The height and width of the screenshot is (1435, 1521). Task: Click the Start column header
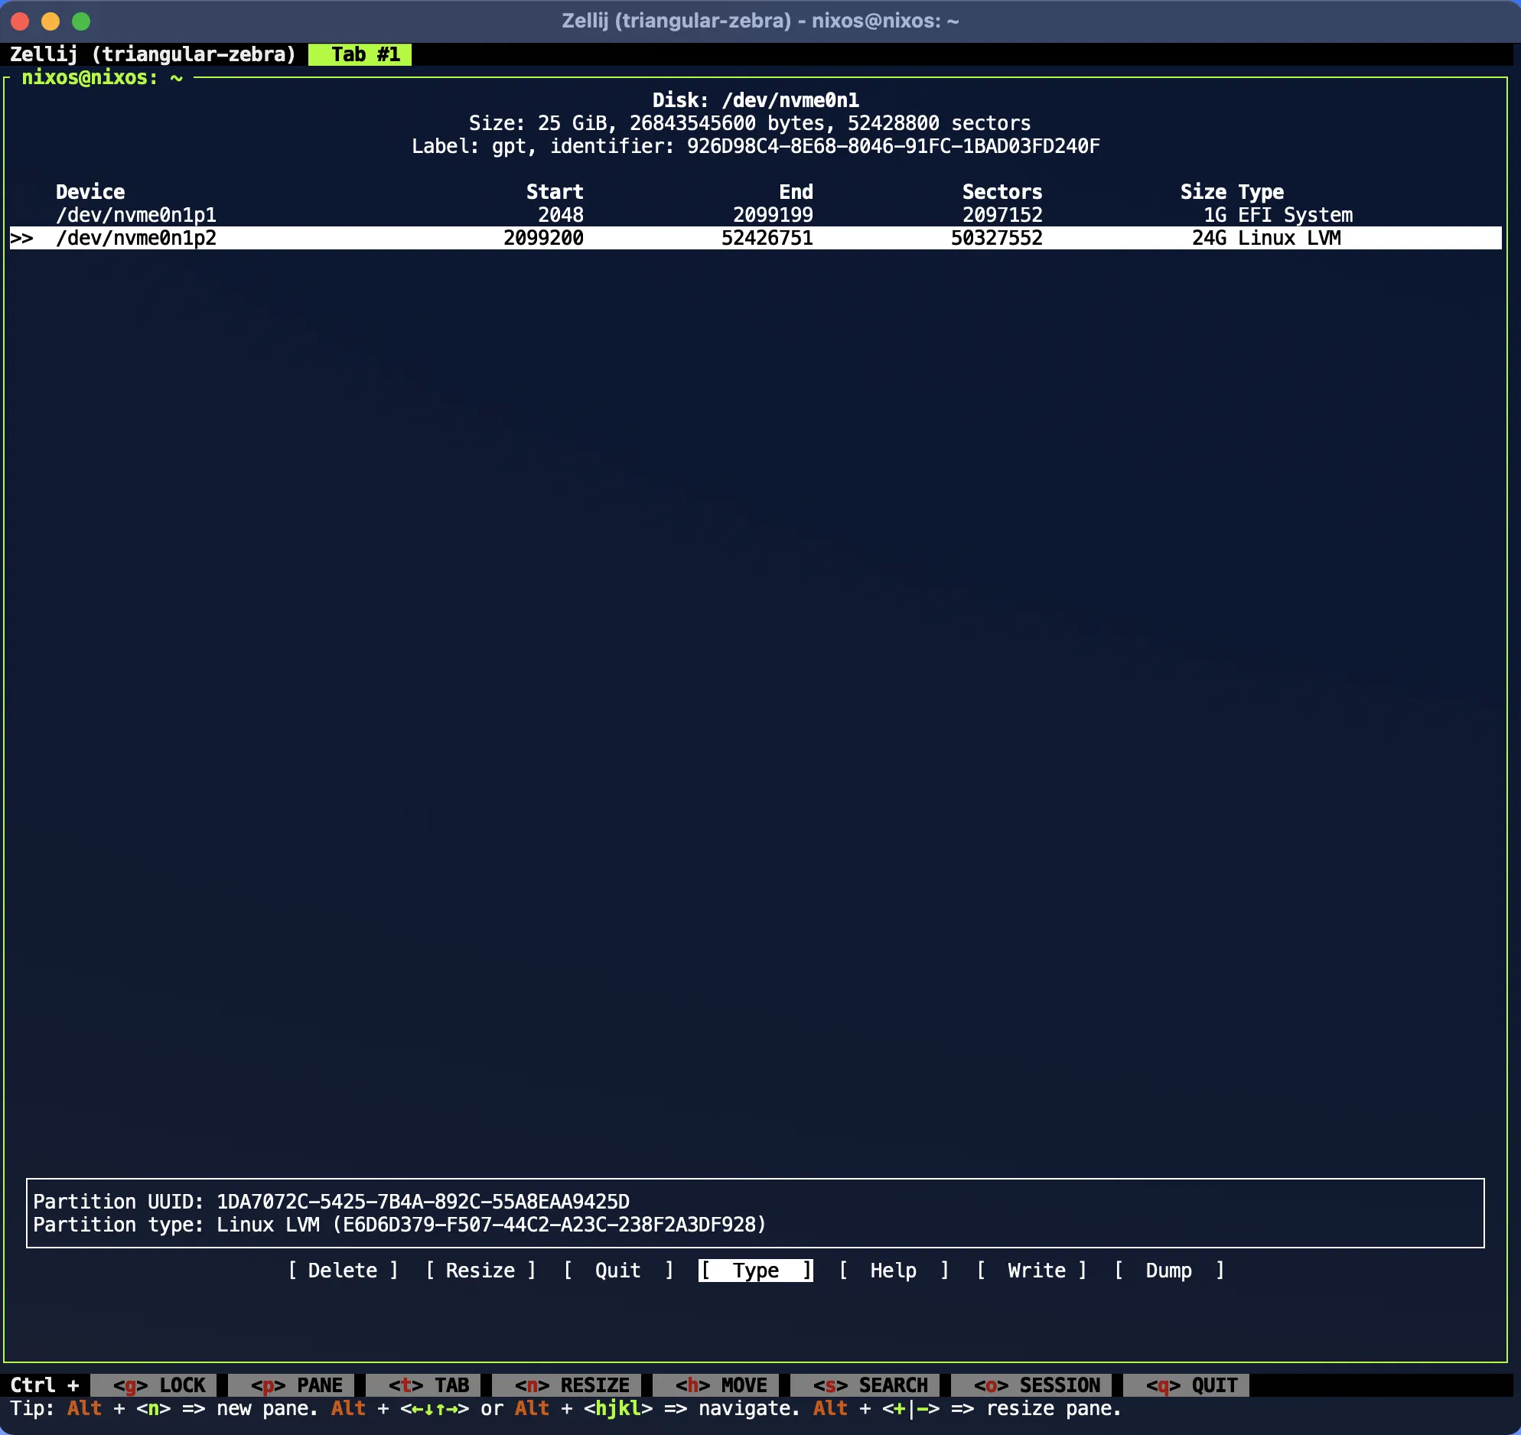point(555,192)
